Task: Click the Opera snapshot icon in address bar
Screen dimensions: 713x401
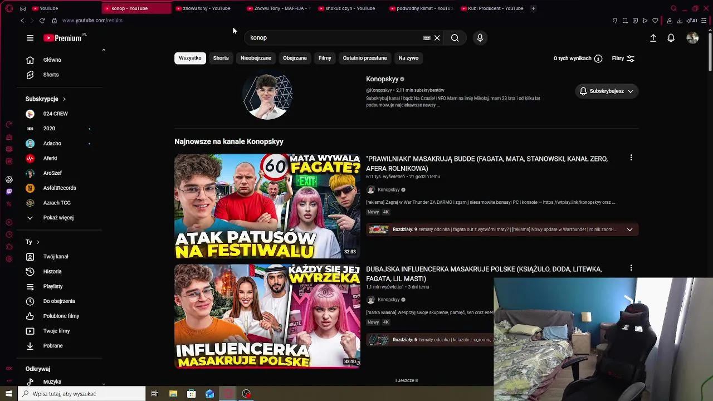Action: (625, 21)
